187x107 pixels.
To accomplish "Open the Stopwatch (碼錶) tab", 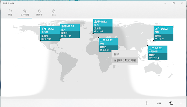I will [x=54, y=13].
